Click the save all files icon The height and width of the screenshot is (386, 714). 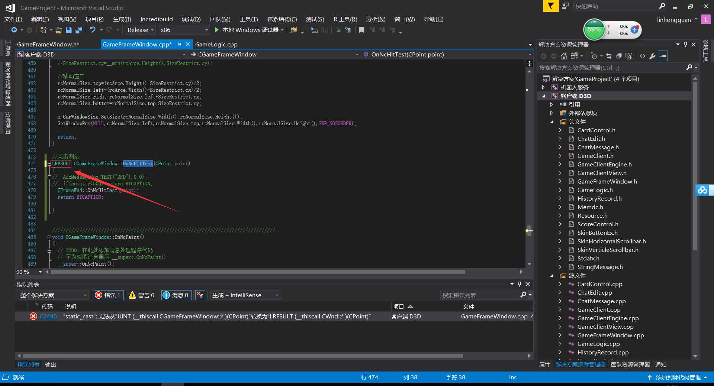click(79, 30)
